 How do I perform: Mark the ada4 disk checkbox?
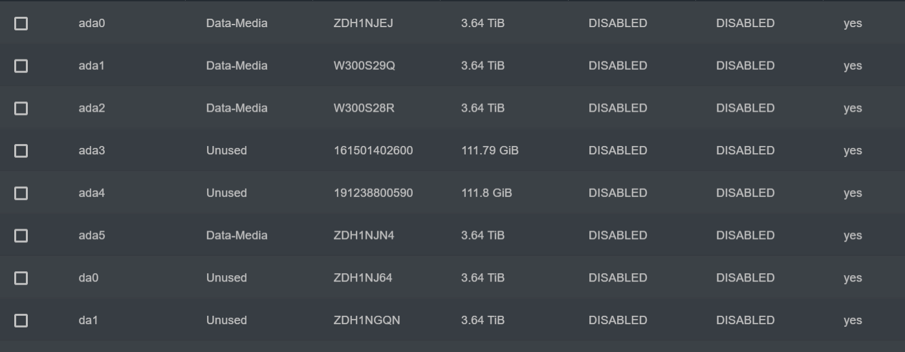point(21,193)
